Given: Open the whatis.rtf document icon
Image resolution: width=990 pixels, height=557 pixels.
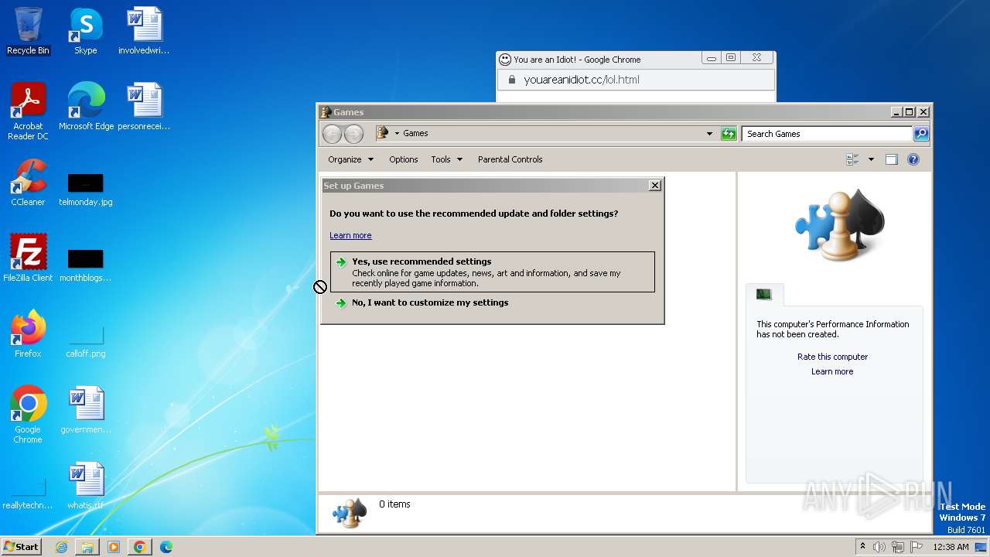Looking at the screenshot, I should [85, 485].
